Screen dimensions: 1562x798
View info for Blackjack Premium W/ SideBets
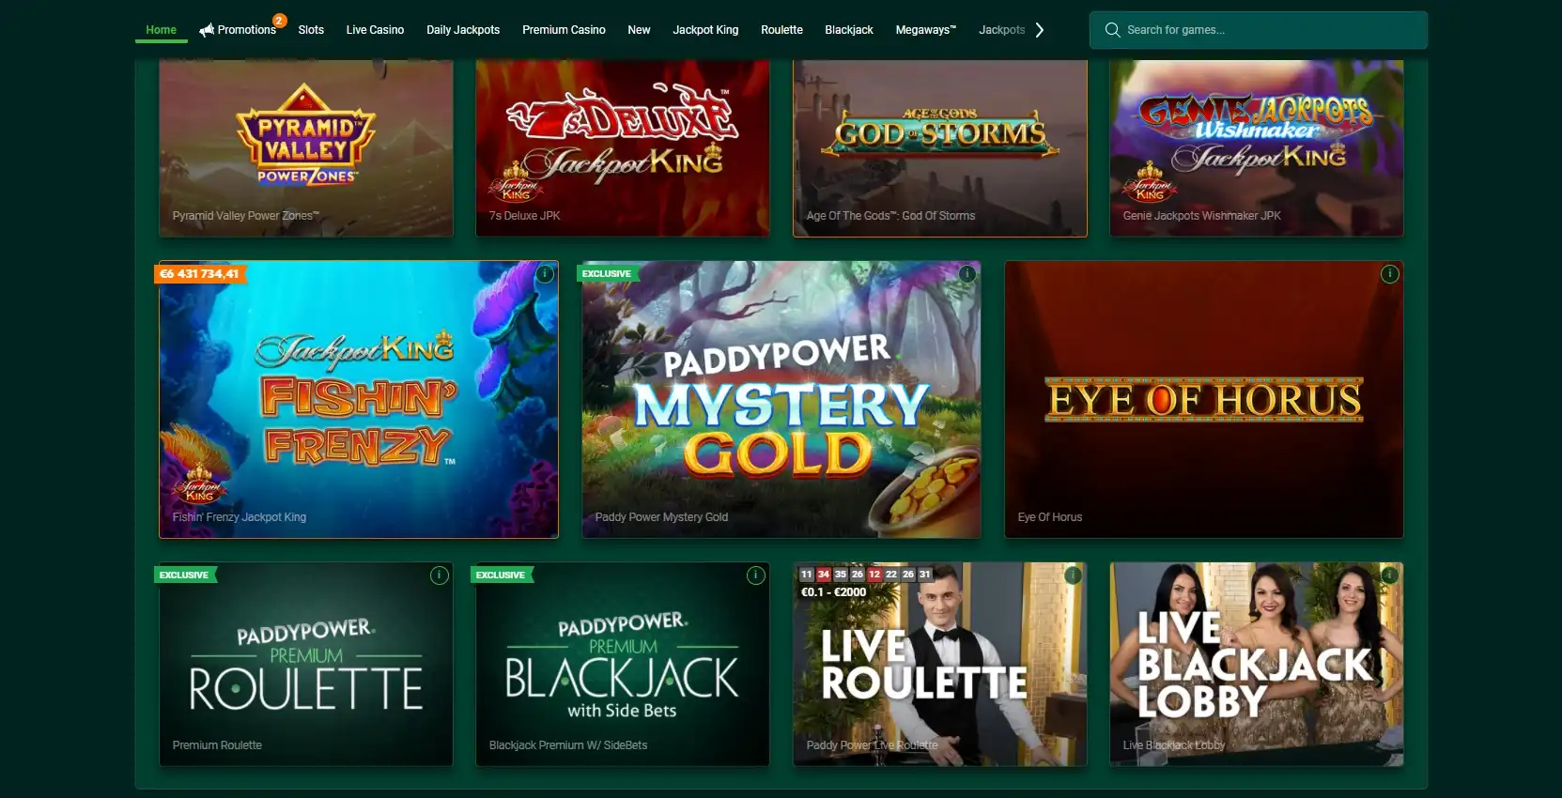(x=756, y=575)
